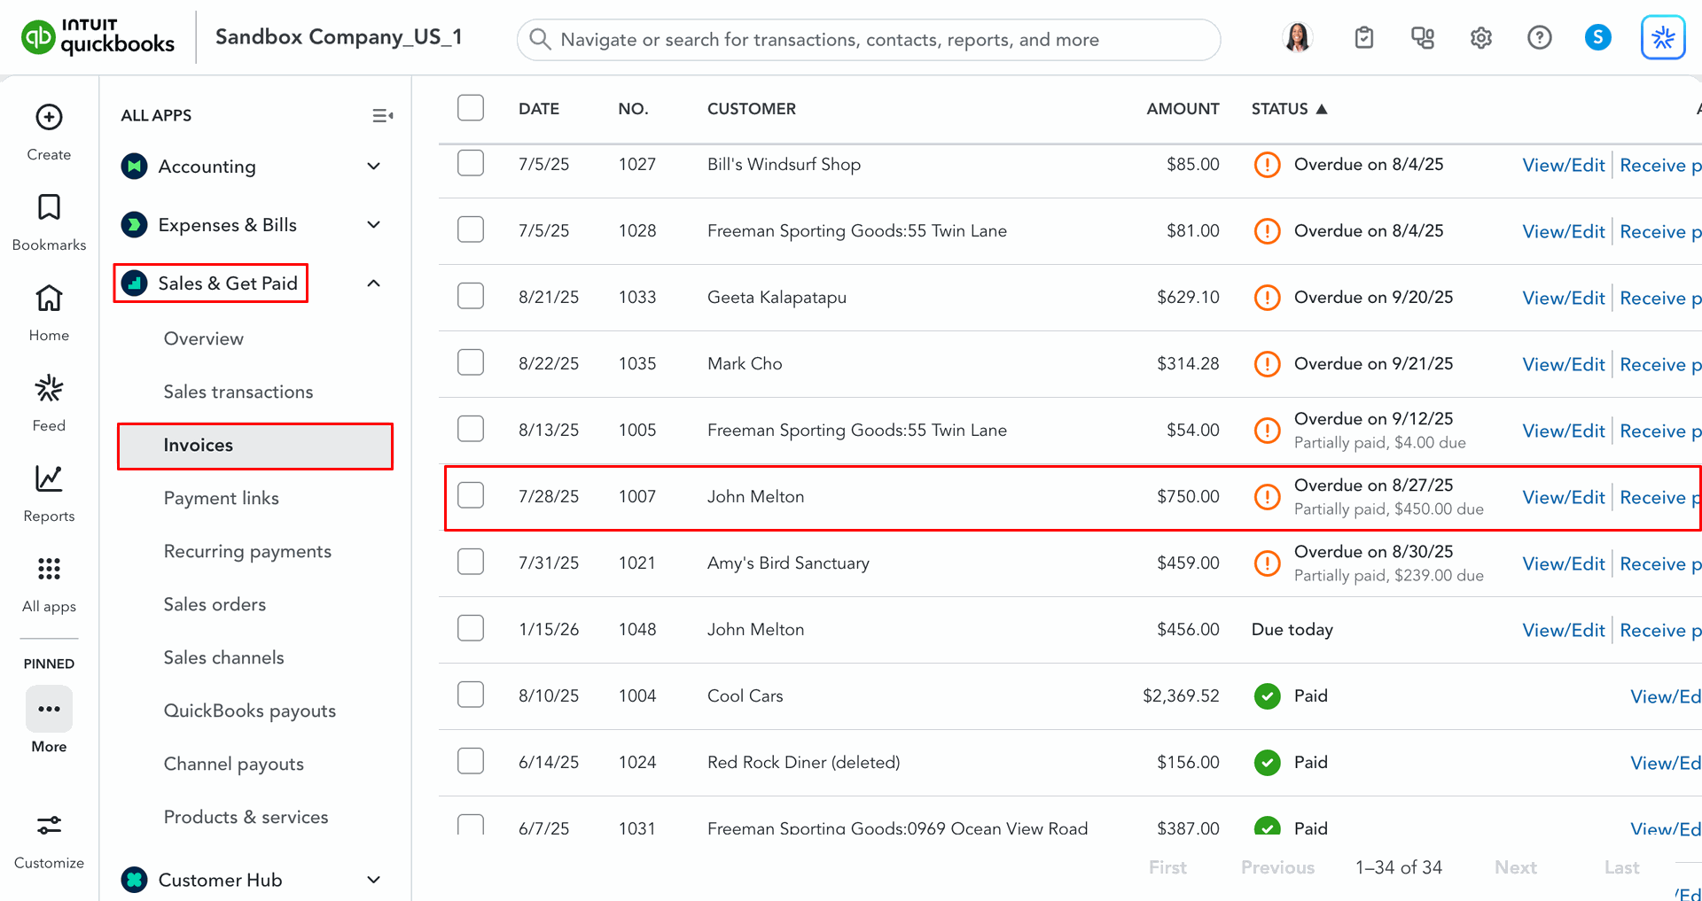Click the search and navigate field
Image resolution: width=1702 pixels, height=901 pixels.
point(869,40)
